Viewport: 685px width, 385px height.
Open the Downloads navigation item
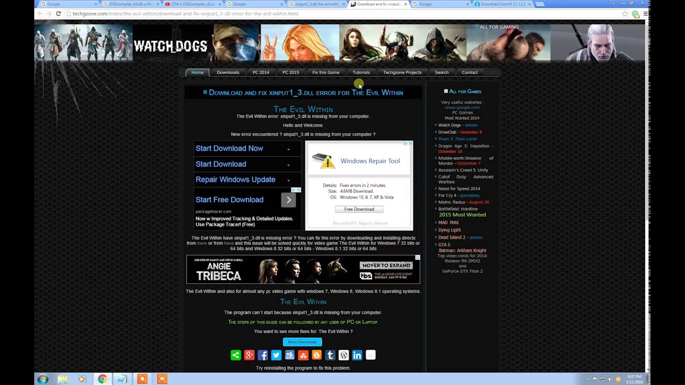pos(228,72)
